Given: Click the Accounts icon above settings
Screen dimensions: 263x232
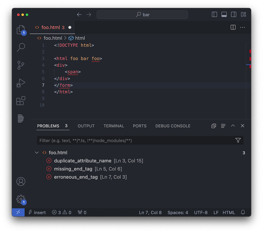Looking at the screenshot, I should [21, 181].
